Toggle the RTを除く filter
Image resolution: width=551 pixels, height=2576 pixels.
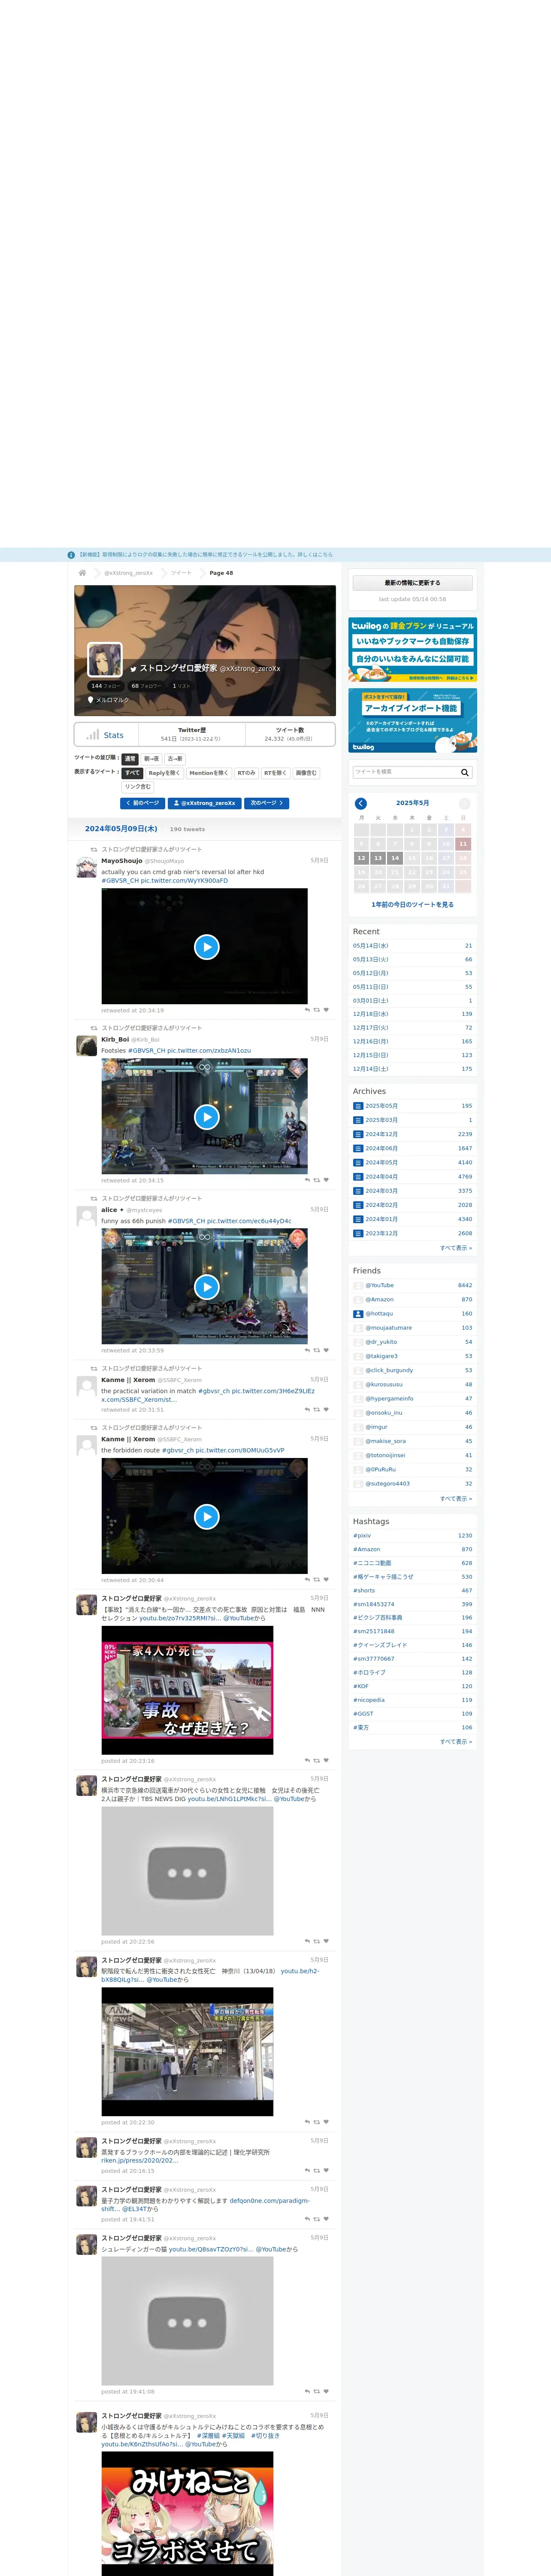tap(275, 773)
